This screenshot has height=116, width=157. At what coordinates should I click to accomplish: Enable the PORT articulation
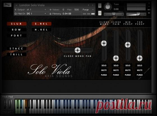17,36
